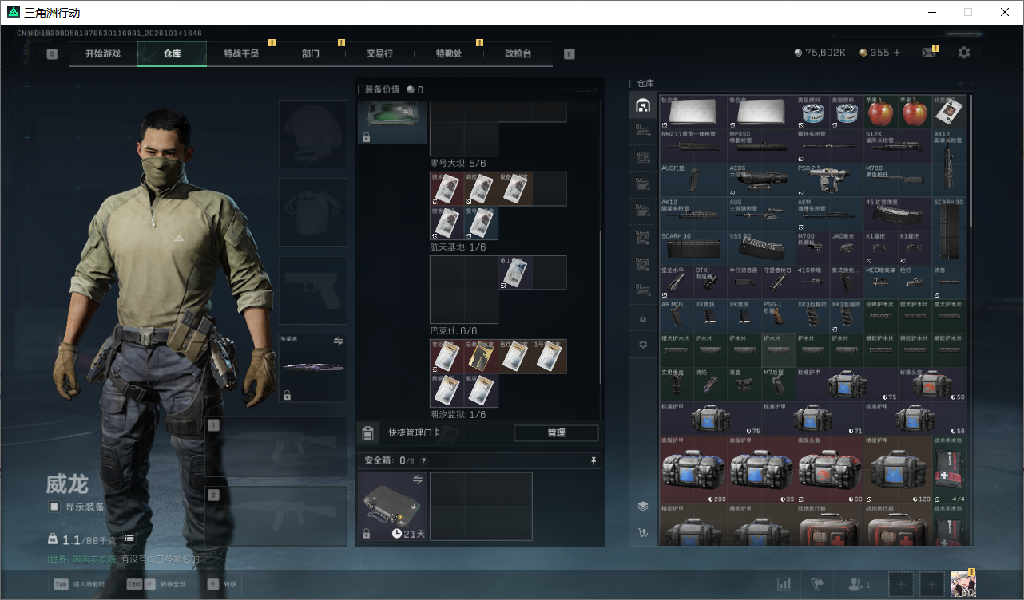This screenshot has height=600, width=1024.
Task: Switch to the 开始游戏 tab
Action: (x=103, y=53)
